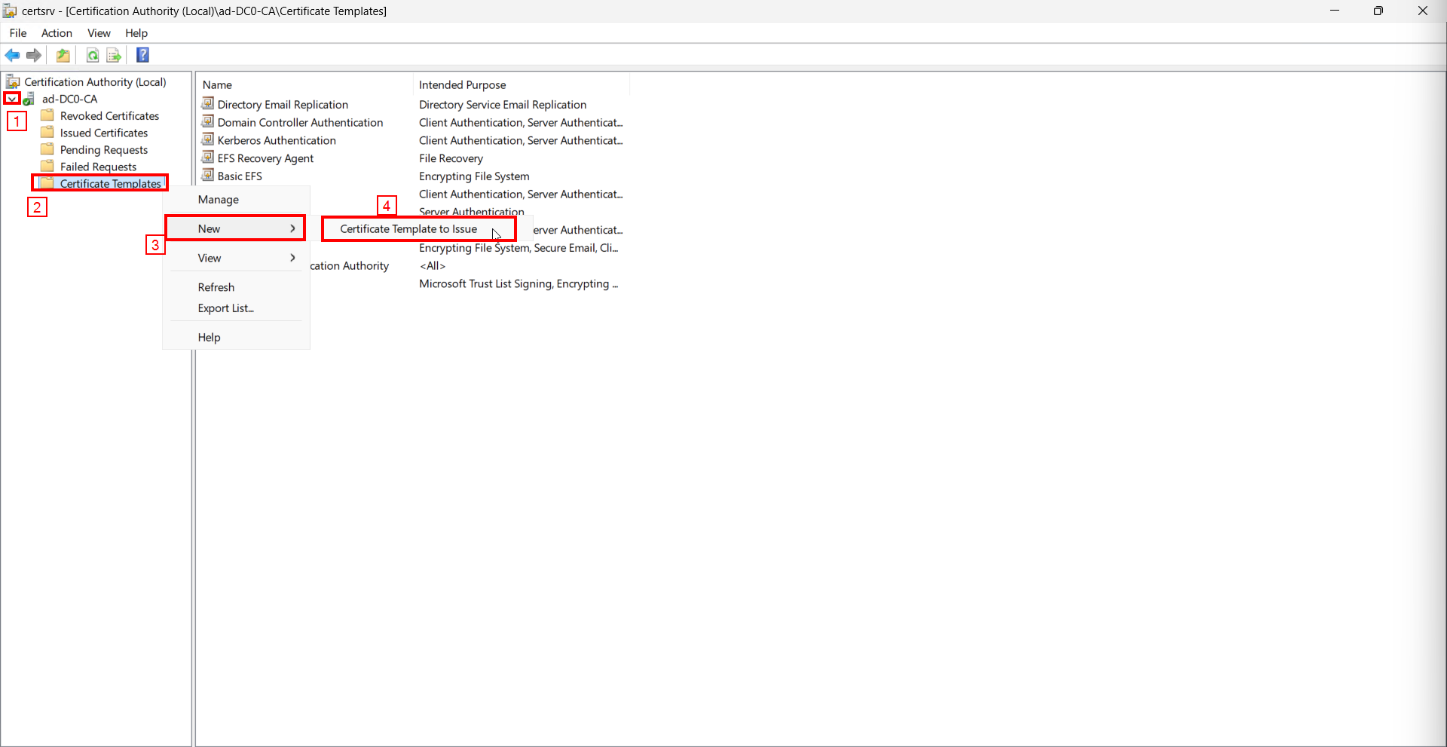Collapse the ad-DC0-CA tree node

pos(12,99)
